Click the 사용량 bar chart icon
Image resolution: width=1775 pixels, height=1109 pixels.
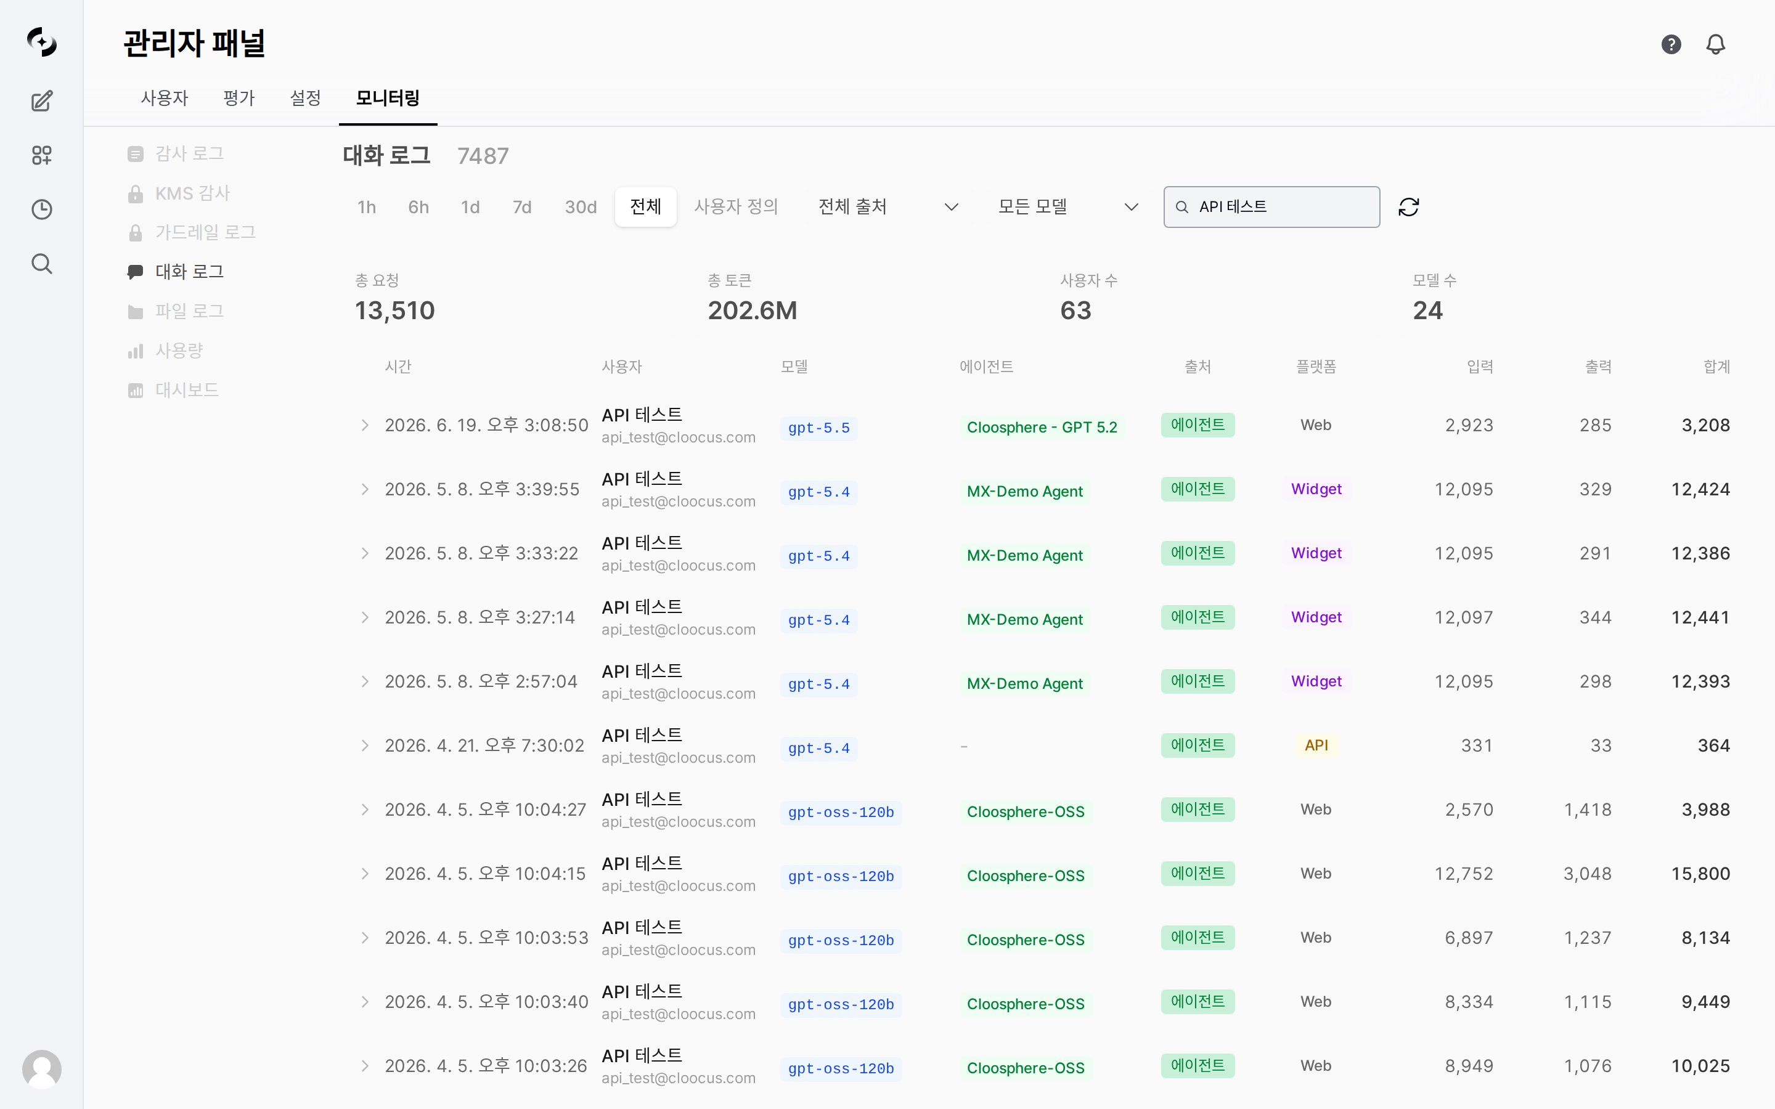(135, 351)
